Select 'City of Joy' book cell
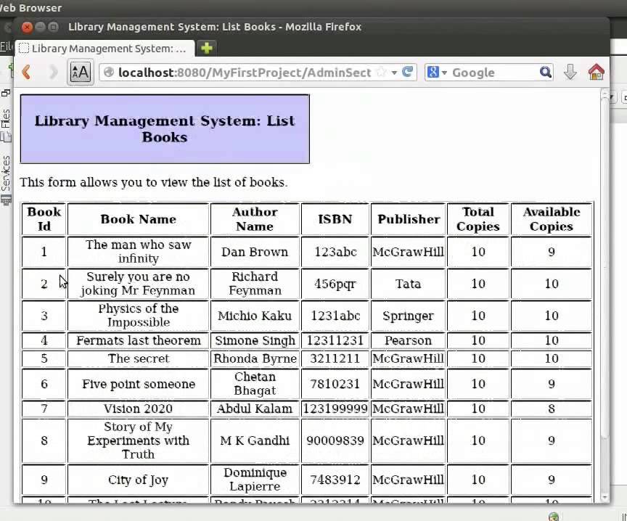 click(139, 480)
